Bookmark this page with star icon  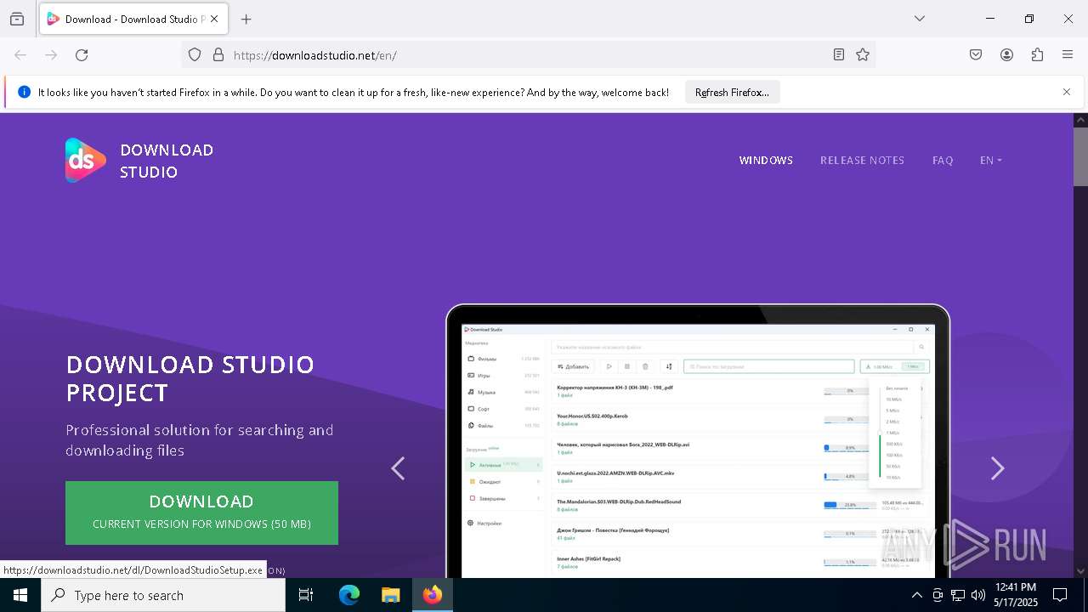[863, 54]
